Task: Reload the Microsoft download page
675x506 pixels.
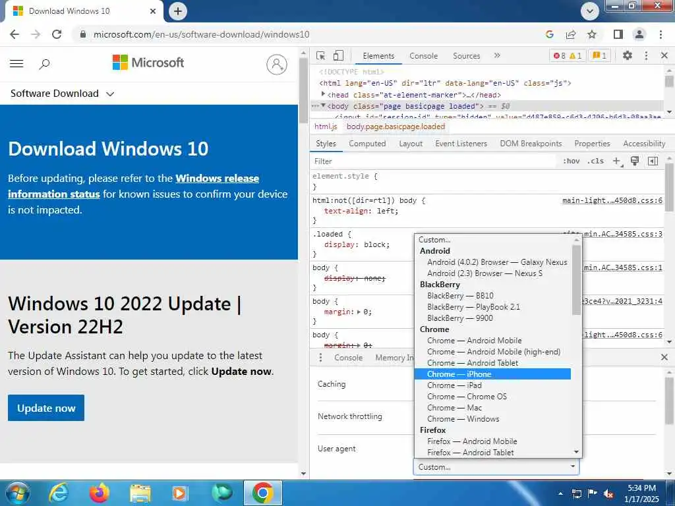Action: pyautogui.click(x=57, y=34)
